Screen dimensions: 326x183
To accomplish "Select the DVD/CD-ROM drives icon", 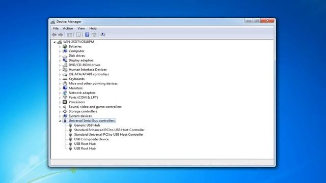I will [x=65, y=65].
